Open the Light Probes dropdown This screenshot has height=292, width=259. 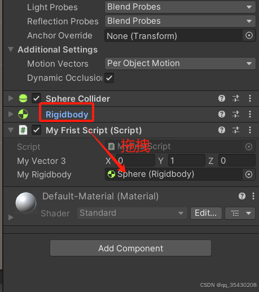[180, 7]
